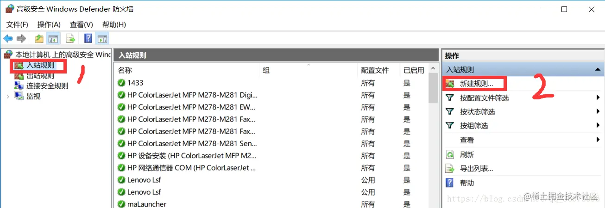This screenshot has height=208, width=605.
Task: Click 按组筛选 action
Action: tap(473, 126)
